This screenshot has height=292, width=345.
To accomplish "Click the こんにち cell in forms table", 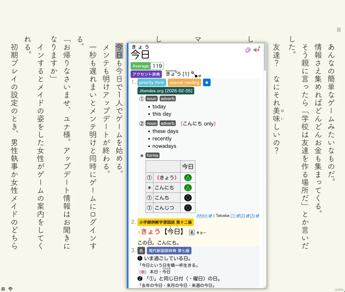I will tap(166, 188).
